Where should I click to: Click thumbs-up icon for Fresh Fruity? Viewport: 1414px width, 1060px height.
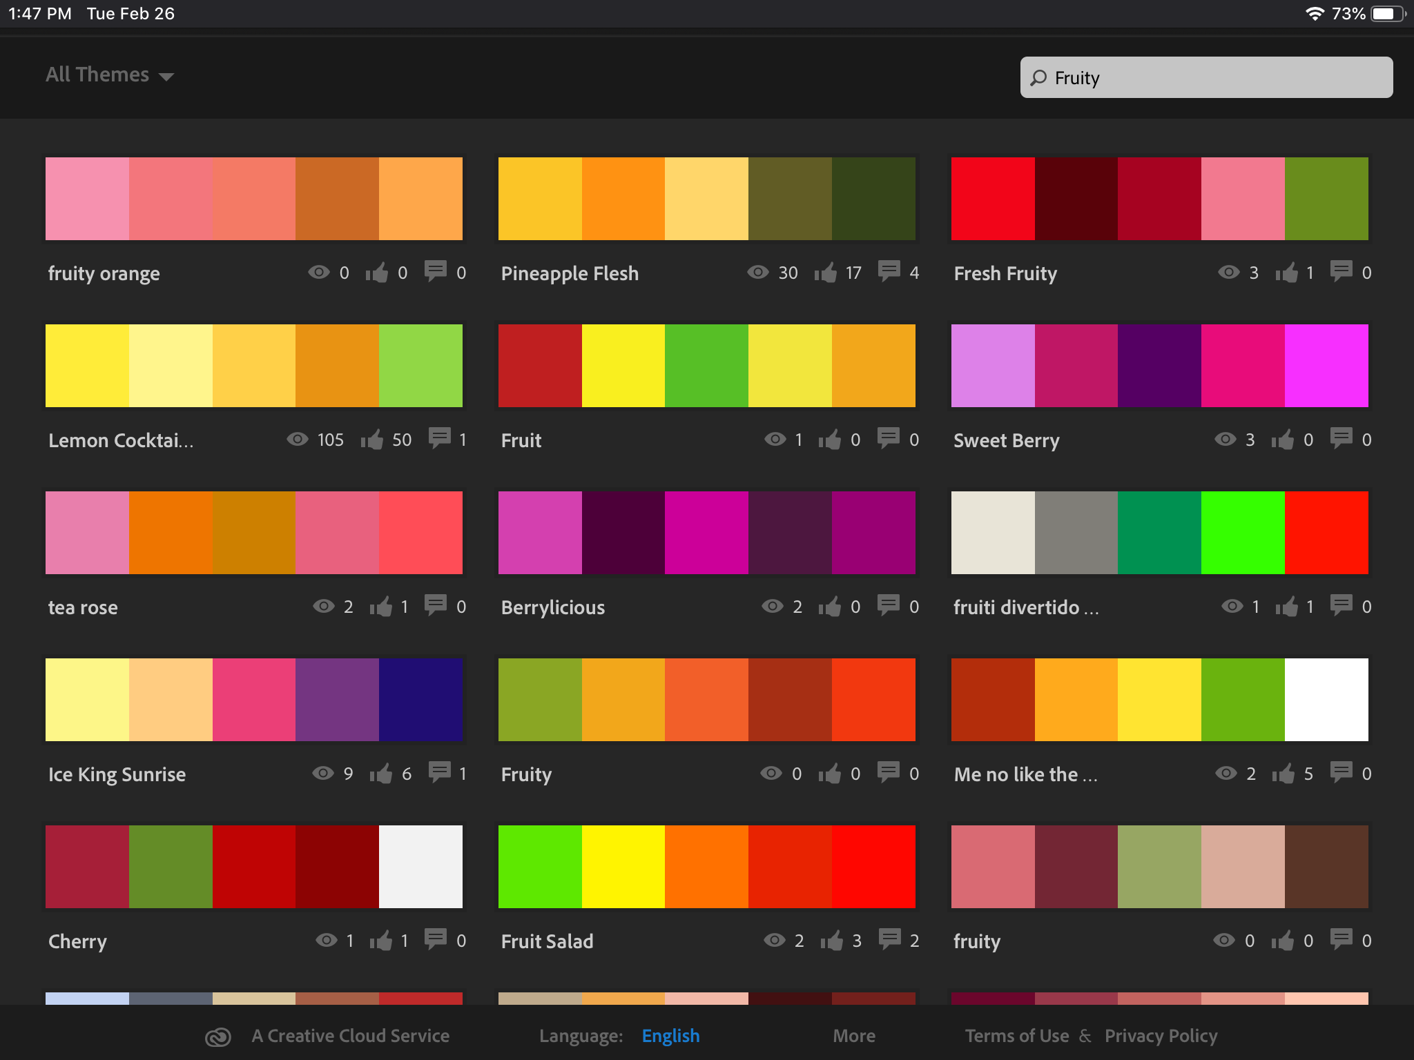1286,272
